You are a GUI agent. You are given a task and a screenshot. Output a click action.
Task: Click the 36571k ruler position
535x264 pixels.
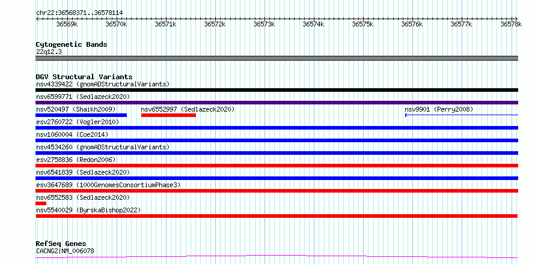[x=165, y=24]
